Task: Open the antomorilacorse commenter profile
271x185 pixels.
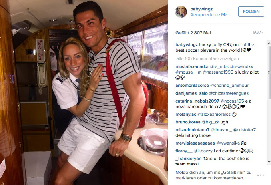Action: point(192,86)
